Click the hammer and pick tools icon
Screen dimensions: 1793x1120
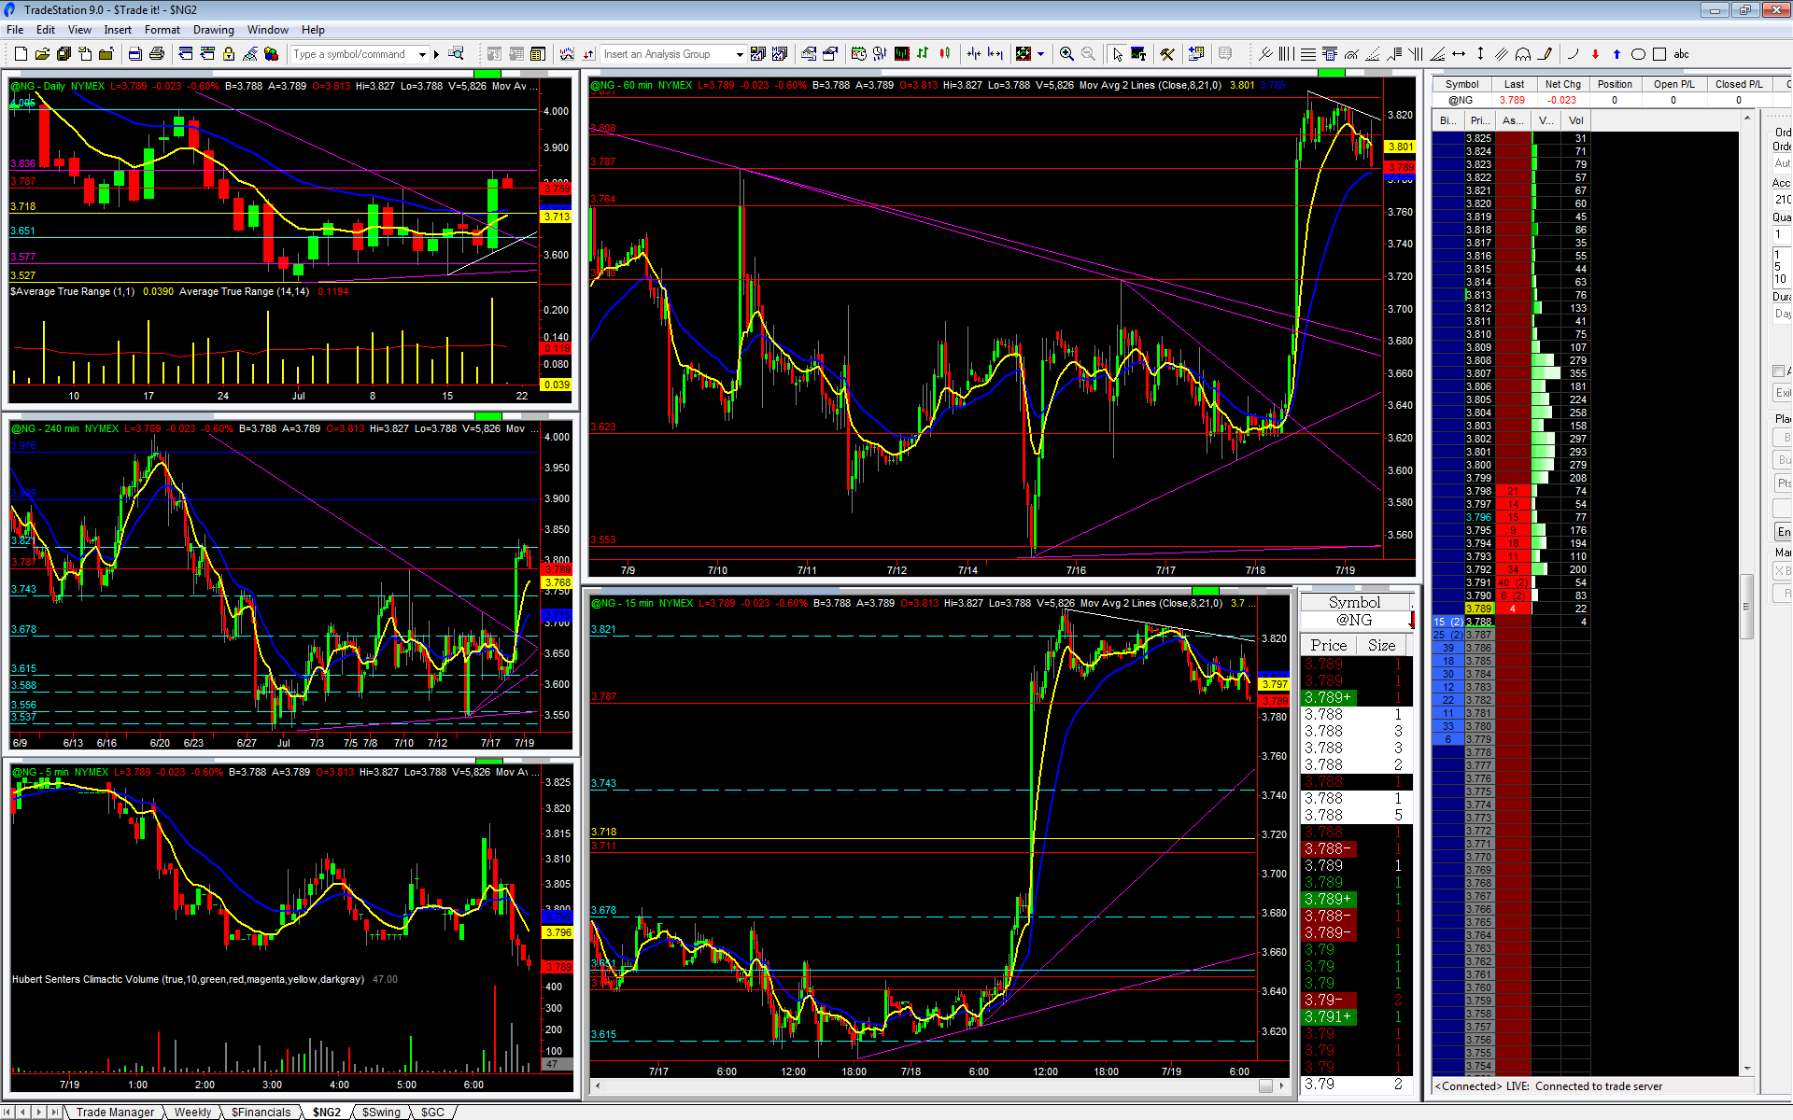1167,54
